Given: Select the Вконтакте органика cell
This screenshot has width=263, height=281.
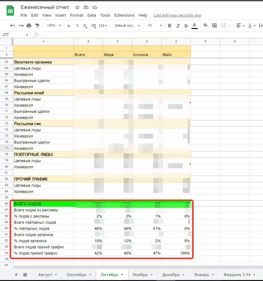Looking at the screenshot, I should (43, 62).
